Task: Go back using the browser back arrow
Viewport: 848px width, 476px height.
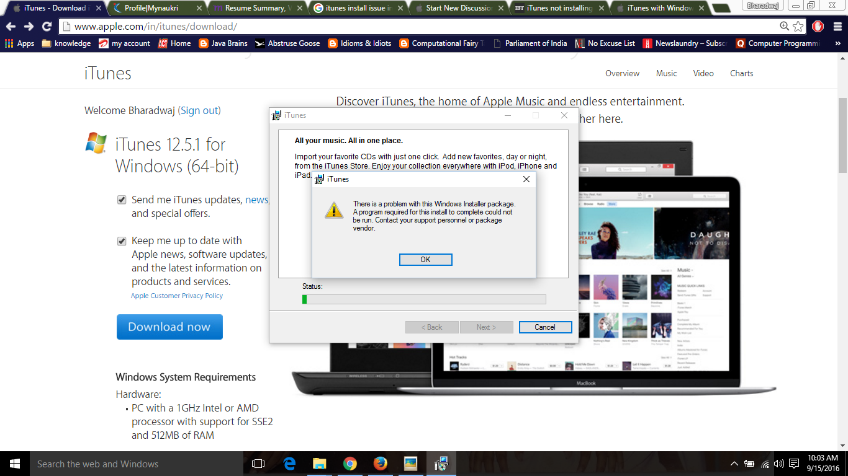Action: [x=11, y=27]
